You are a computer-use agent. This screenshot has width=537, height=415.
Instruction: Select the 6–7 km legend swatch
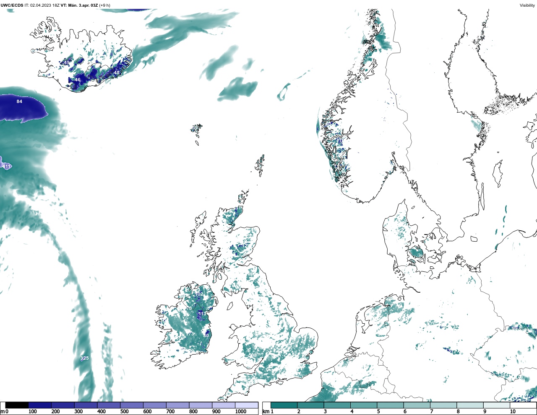pos(417,405)
